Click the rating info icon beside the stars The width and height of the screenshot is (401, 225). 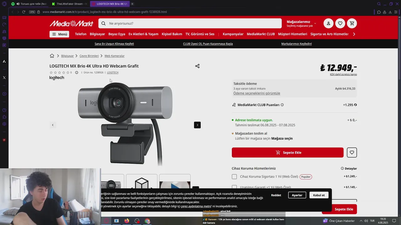76,72
